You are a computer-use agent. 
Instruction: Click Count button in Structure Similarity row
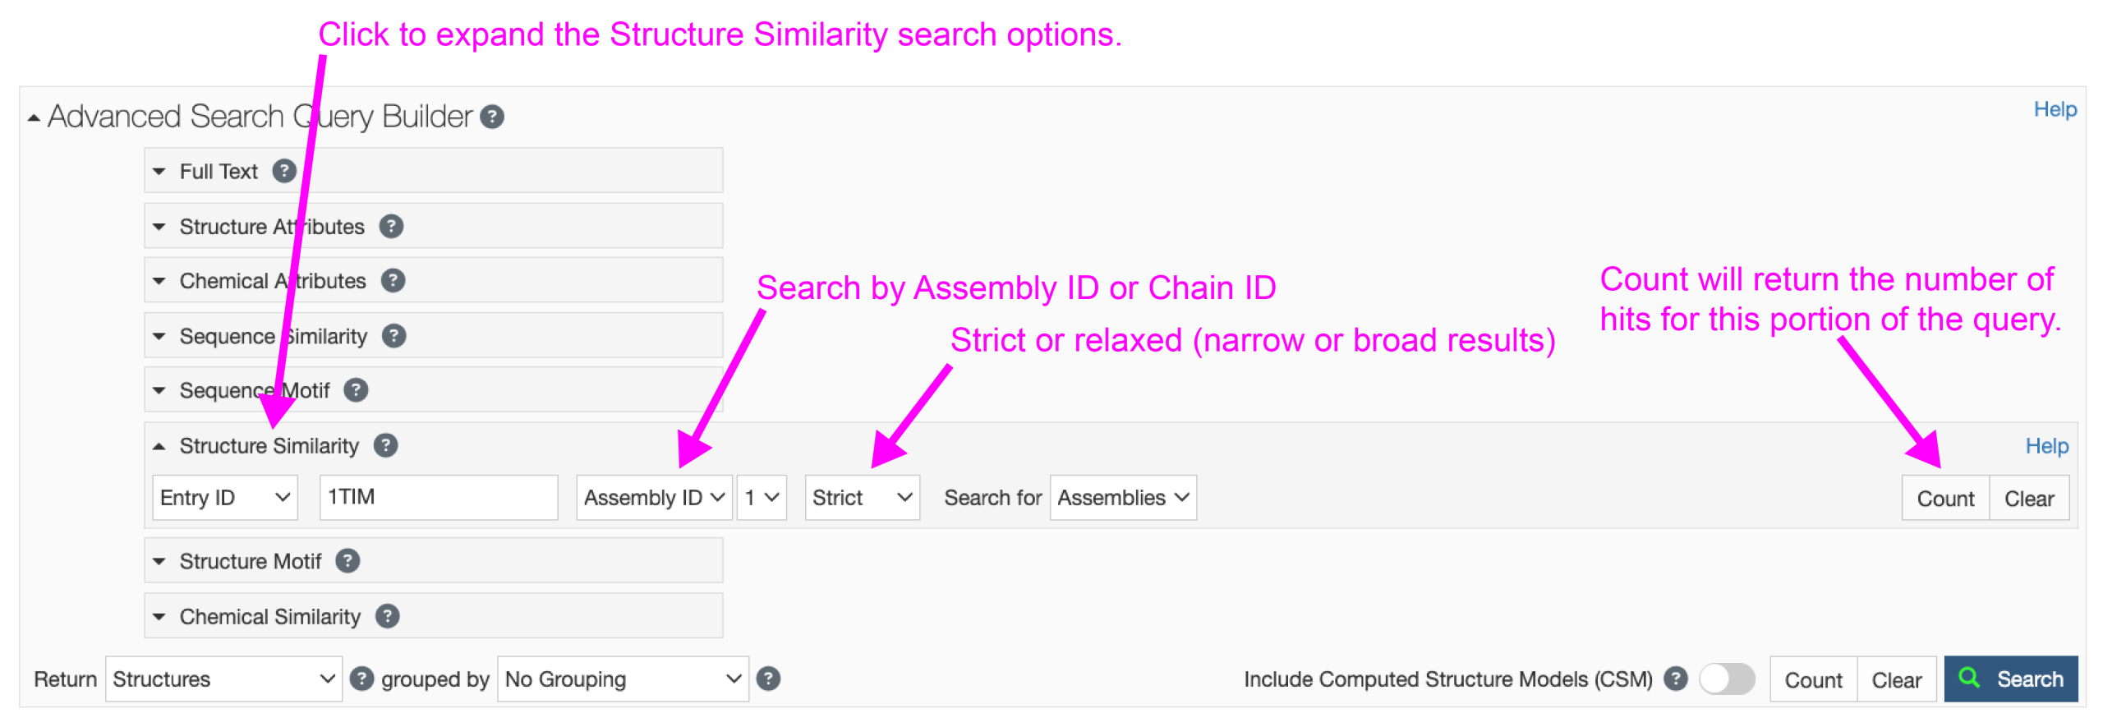coord(1944,499)
